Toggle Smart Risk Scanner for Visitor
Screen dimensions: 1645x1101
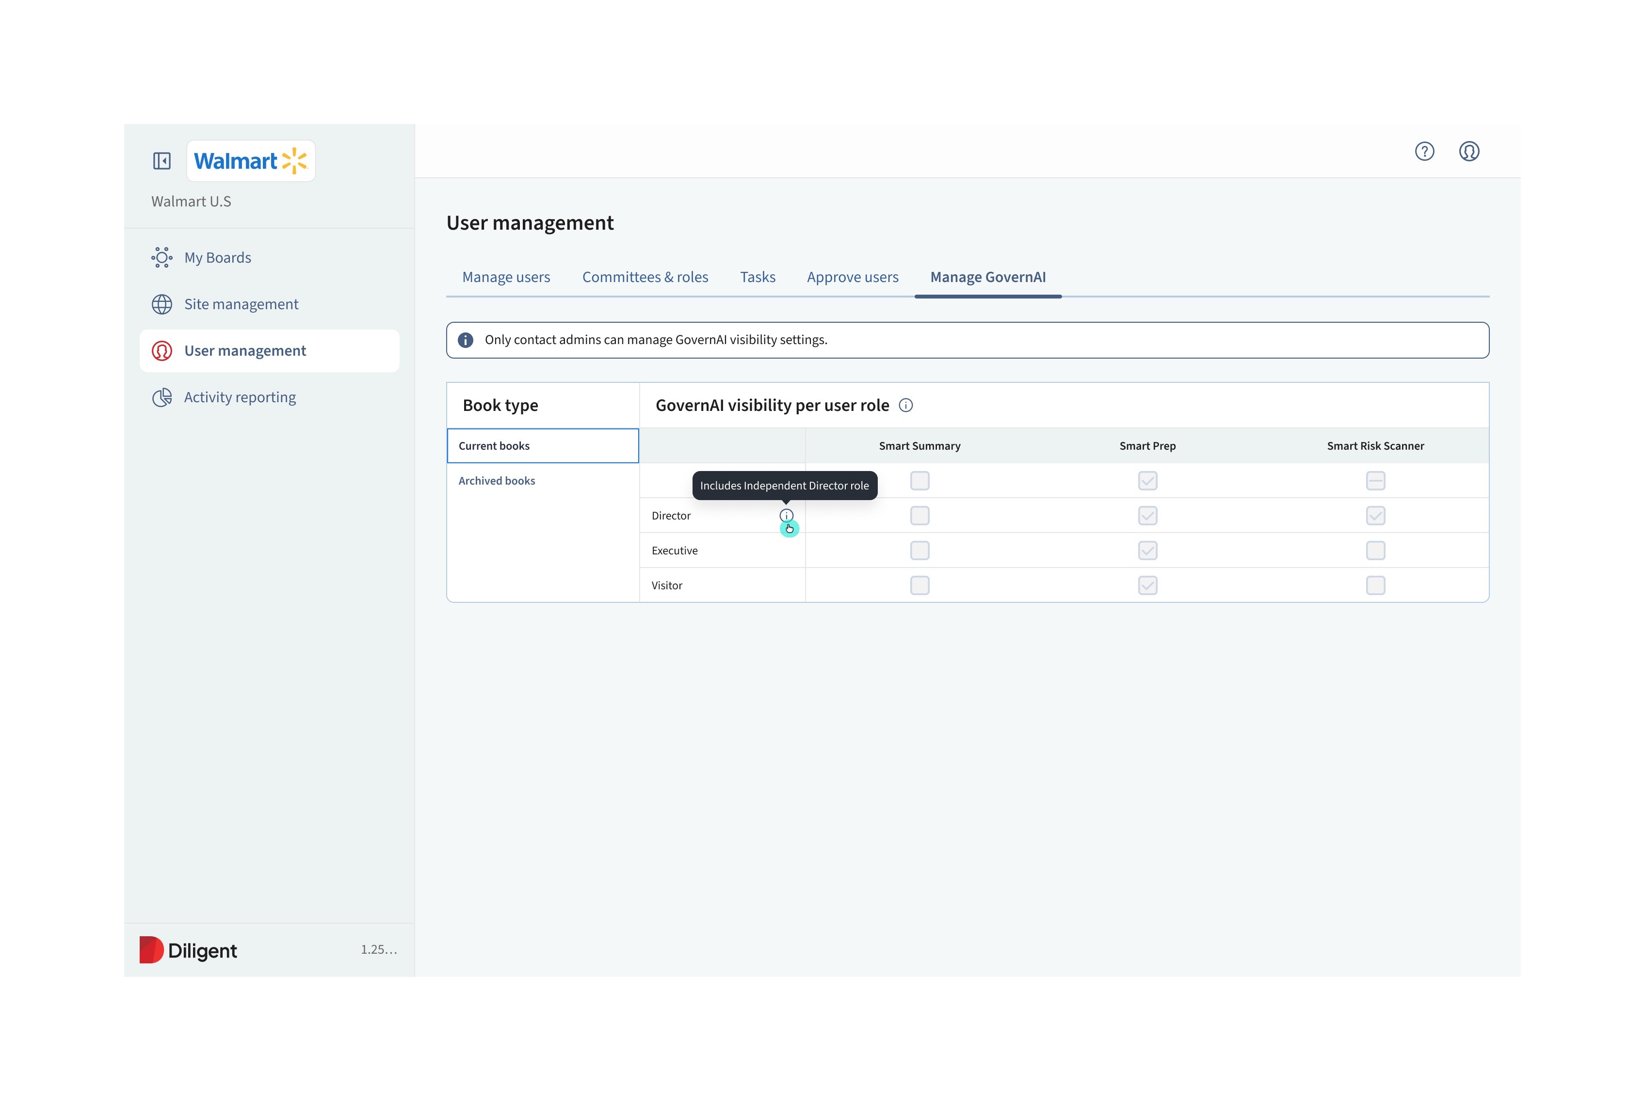[x=1375, y=585]
